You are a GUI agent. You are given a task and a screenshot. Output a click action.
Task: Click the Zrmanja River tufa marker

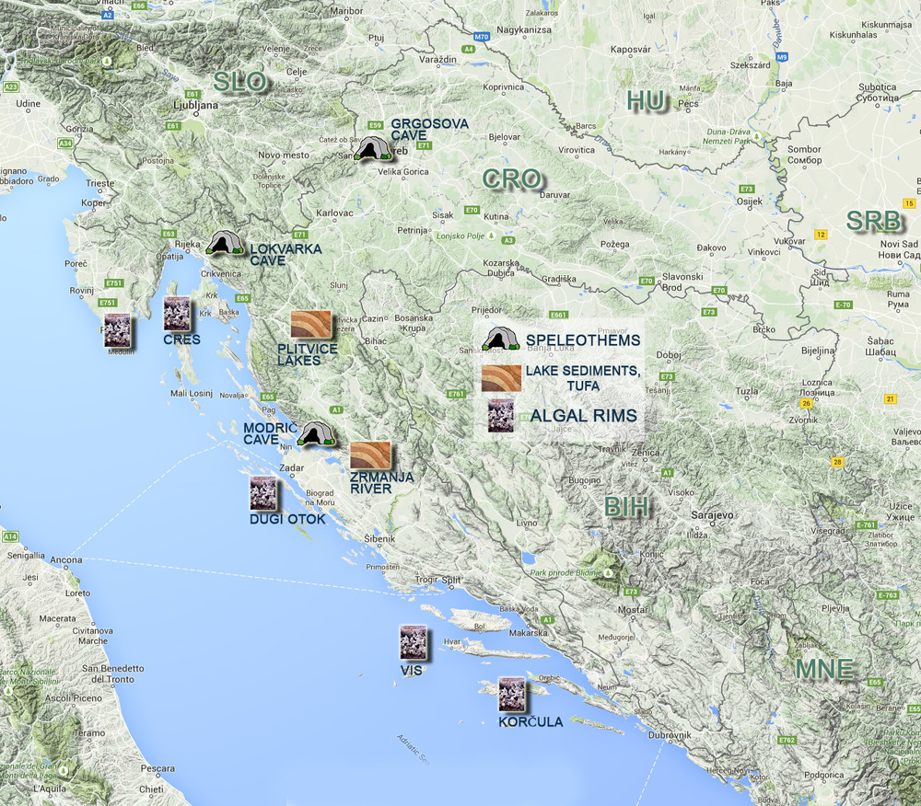click(x=370, y=455)
